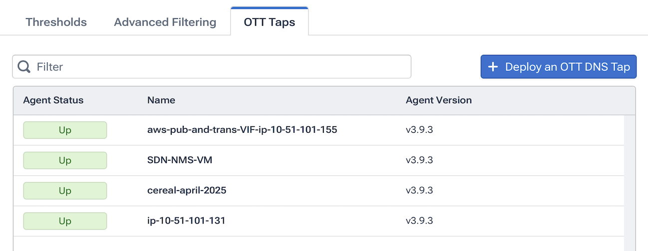Click the search magnifier icon

coord(24,67)
